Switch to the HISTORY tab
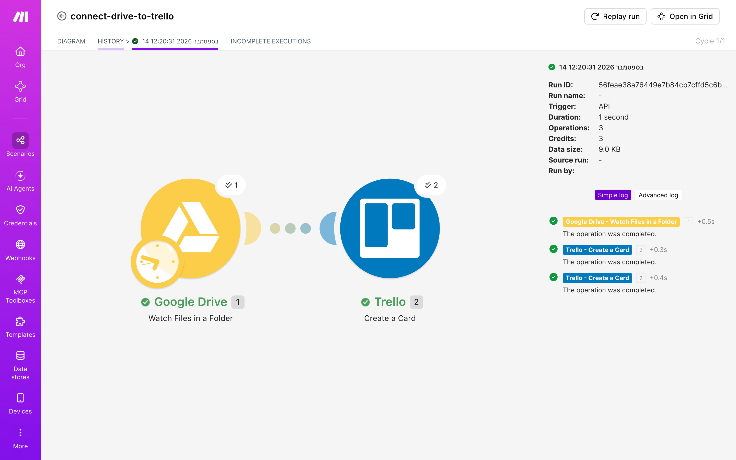This screenshot has width=736, height=460. pos(111,41)
